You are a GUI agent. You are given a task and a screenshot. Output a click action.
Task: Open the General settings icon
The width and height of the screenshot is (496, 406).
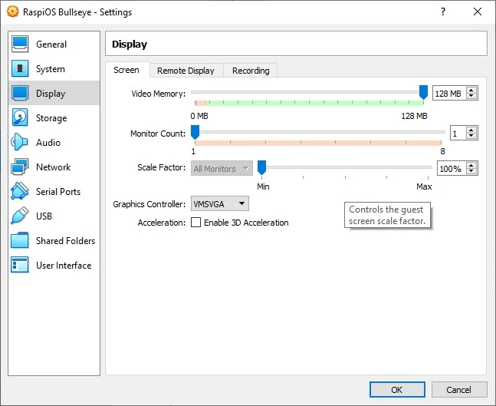point(20,44)
